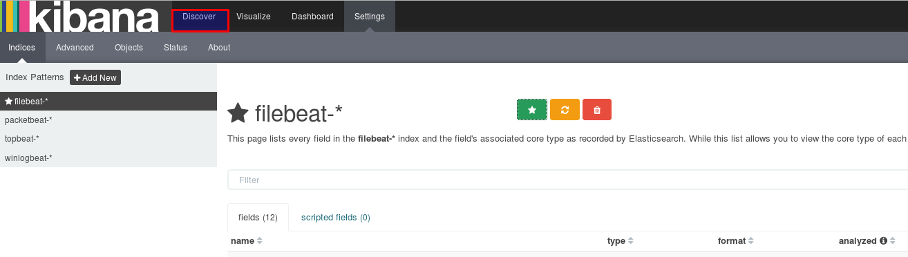Sort the table by analyzed column

(867, 241)
